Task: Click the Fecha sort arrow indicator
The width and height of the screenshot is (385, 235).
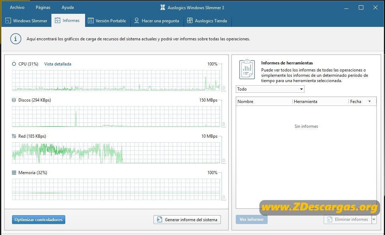Action: pyautogui.click(x=369, y=102)
